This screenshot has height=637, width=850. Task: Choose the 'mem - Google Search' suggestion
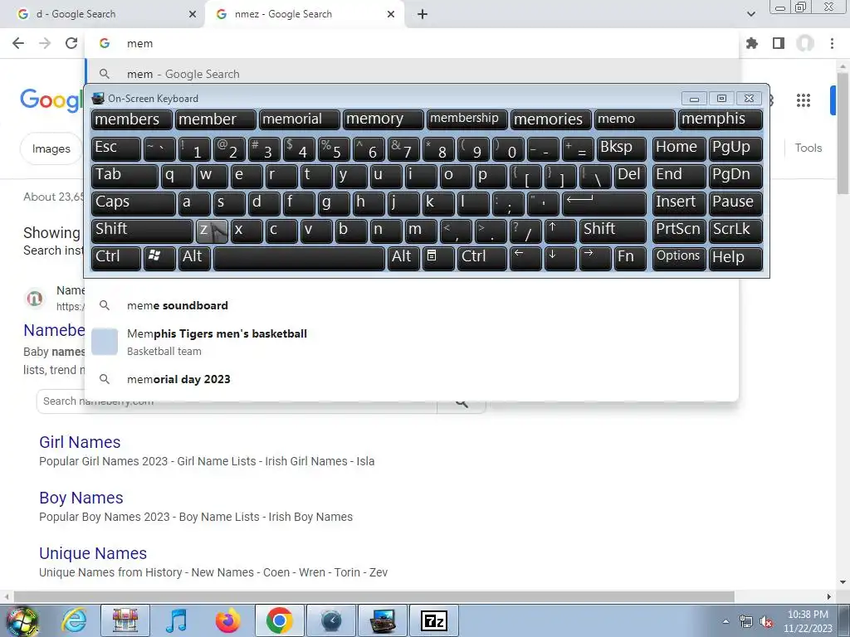(412, 74)
